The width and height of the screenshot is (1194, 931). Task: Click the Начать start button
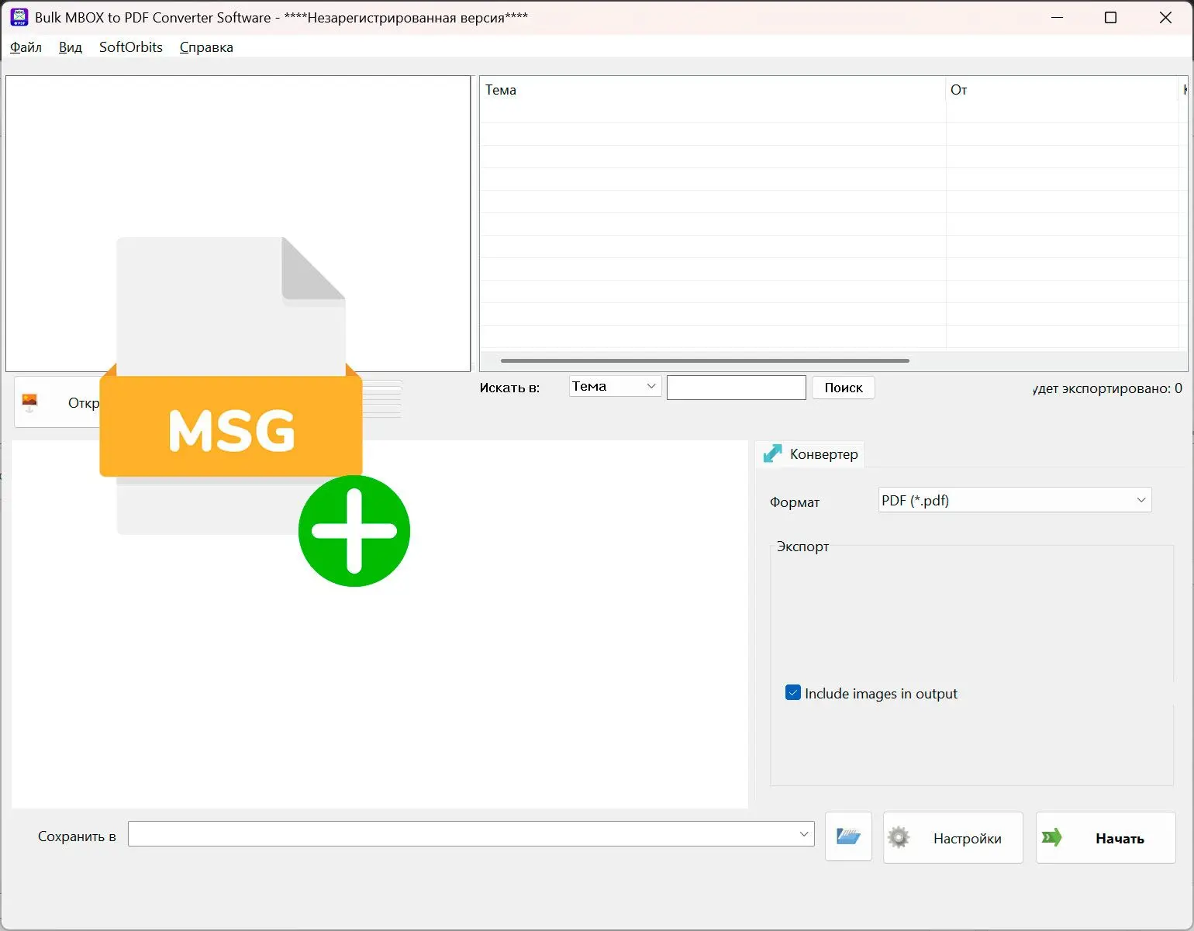1106,837
